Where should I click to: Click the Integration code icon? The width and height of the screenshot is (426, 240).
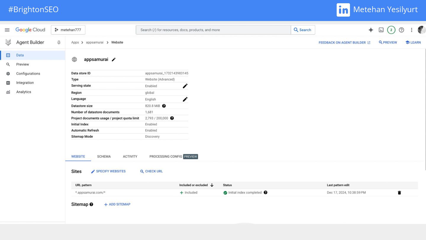click(x=8, y=83)
